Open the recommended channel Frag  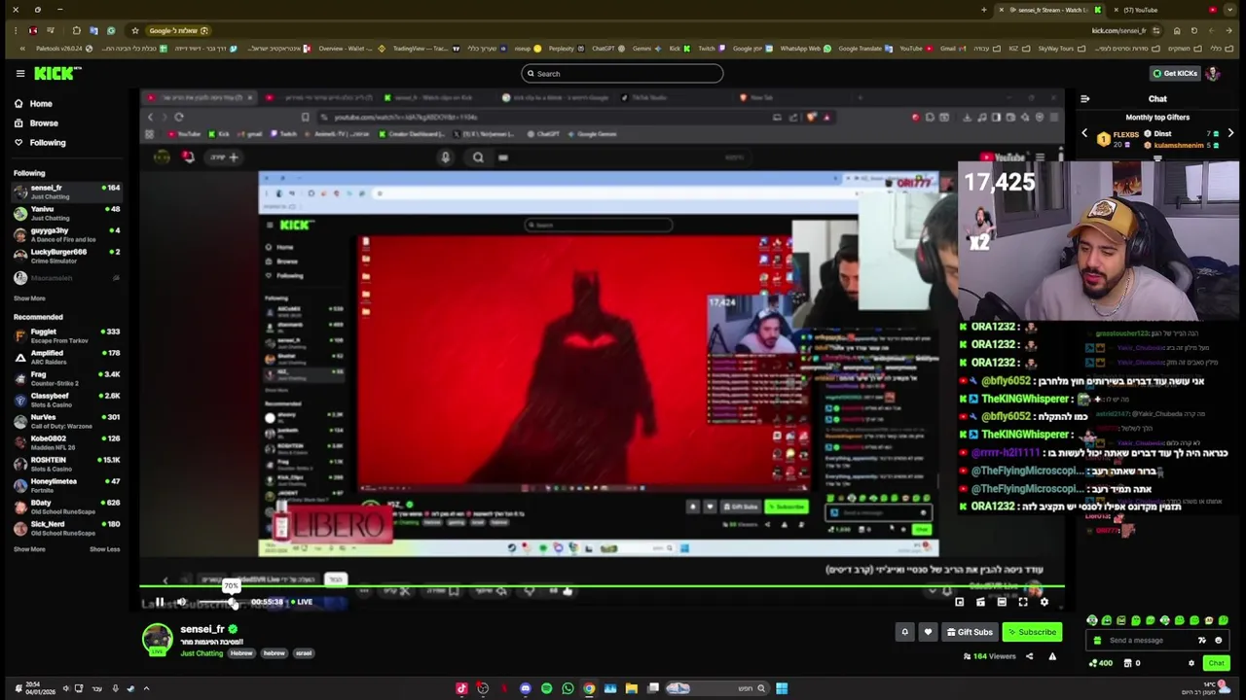click(x=66, y=378)
